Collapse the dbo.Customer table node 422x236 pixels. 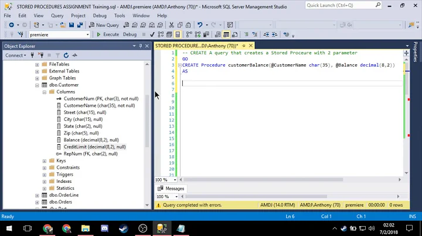[x=37, y=85]
